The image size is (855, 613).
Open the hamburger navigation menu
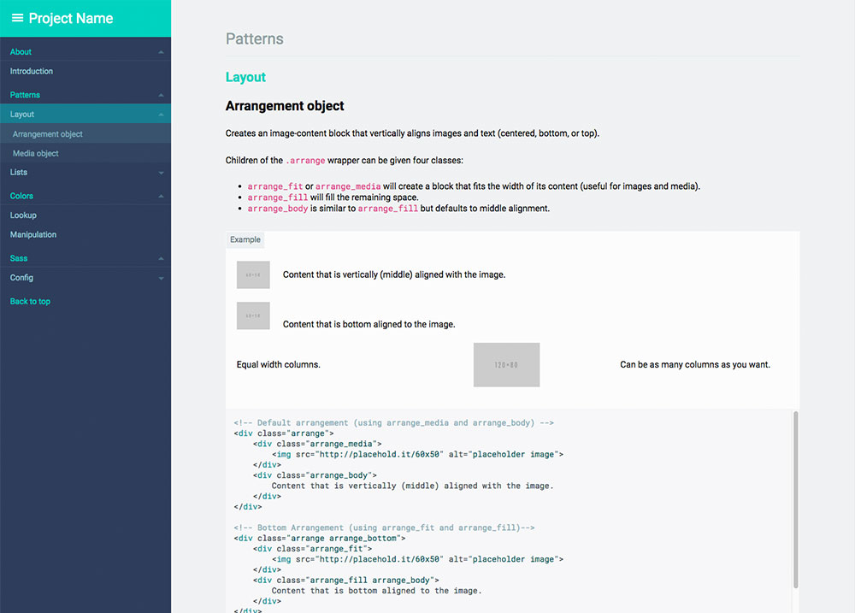coord(16,18)
